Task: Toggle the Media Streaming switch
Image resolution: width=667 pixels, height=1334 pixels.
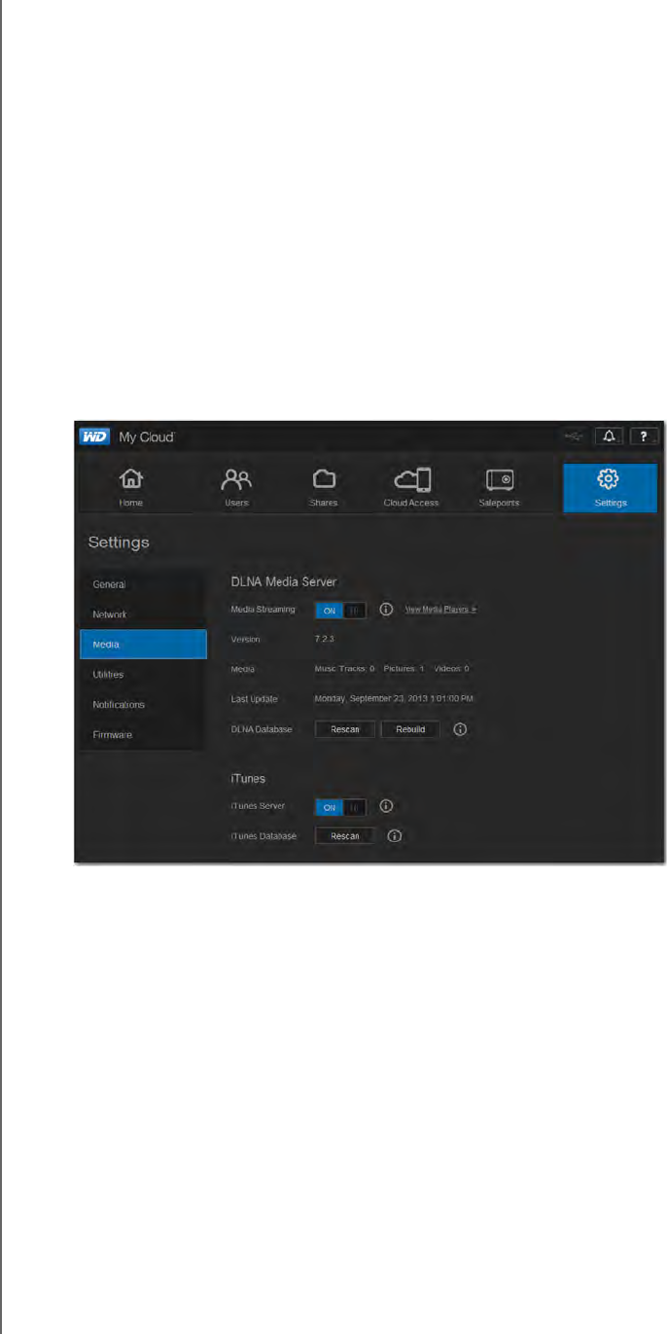Action: tap(340, 610)
